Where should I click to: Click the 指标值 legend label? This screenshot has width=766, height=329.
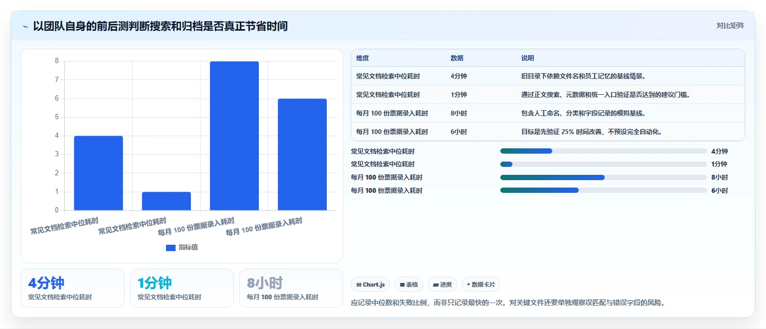(x=188, y=248)
